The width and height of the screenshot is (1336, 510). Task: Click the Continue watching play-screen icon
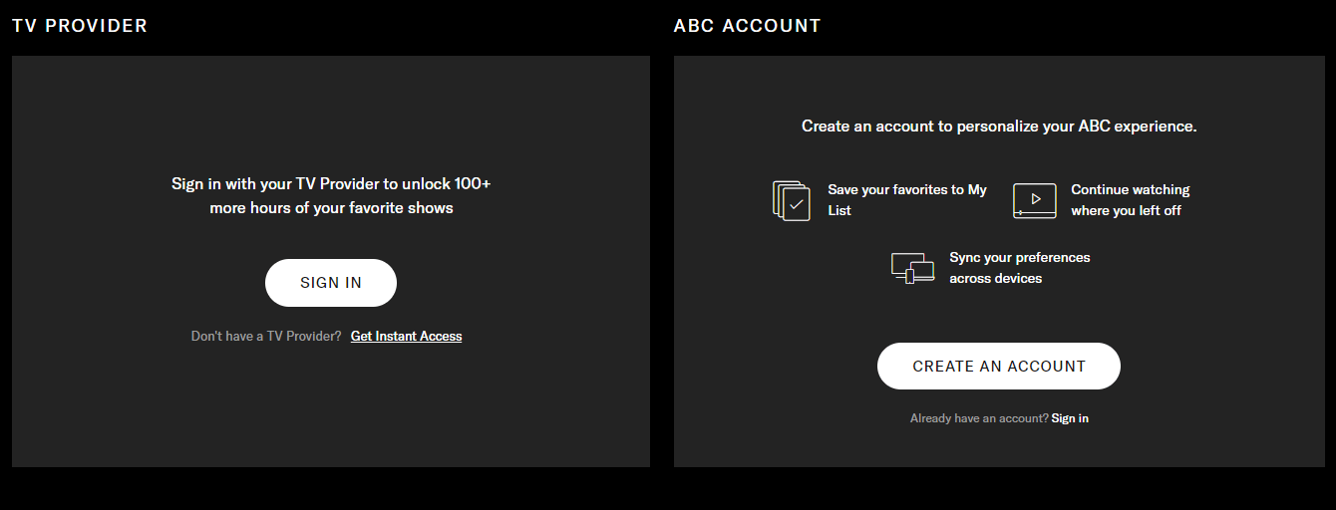1035,200
